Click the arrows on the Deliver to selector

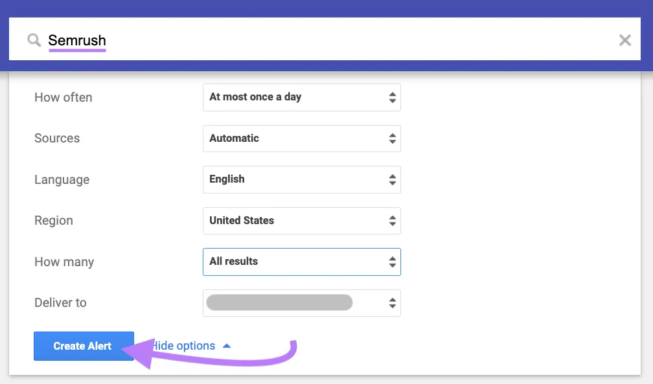tap(392, 302)
